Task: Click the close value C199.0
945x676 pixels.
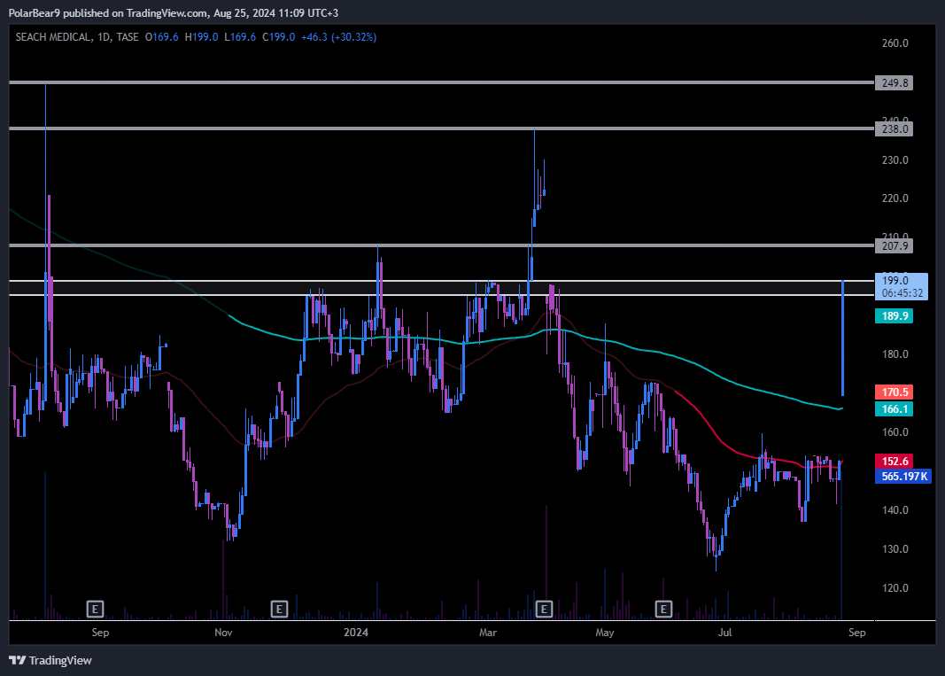Action: click(x=278, y=37)
